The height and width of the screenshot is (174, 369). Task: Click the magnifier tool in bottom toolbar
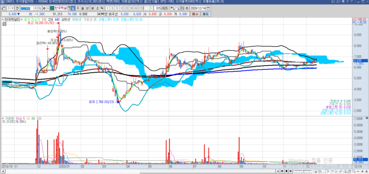353,171
